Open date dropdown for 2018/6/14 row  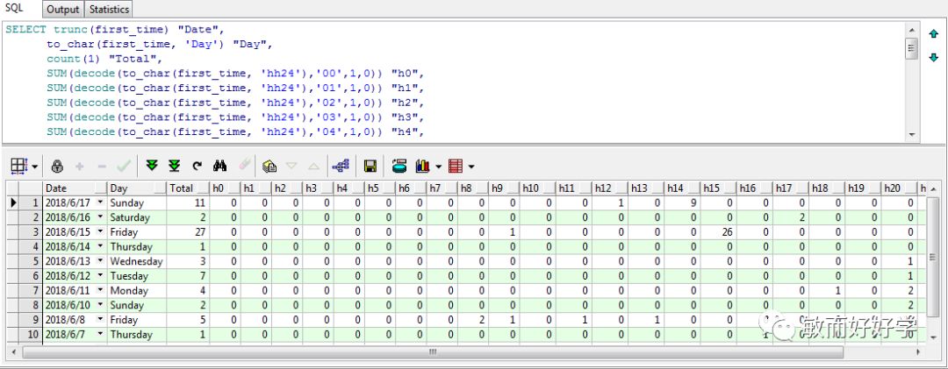click(x=100, y=246)
